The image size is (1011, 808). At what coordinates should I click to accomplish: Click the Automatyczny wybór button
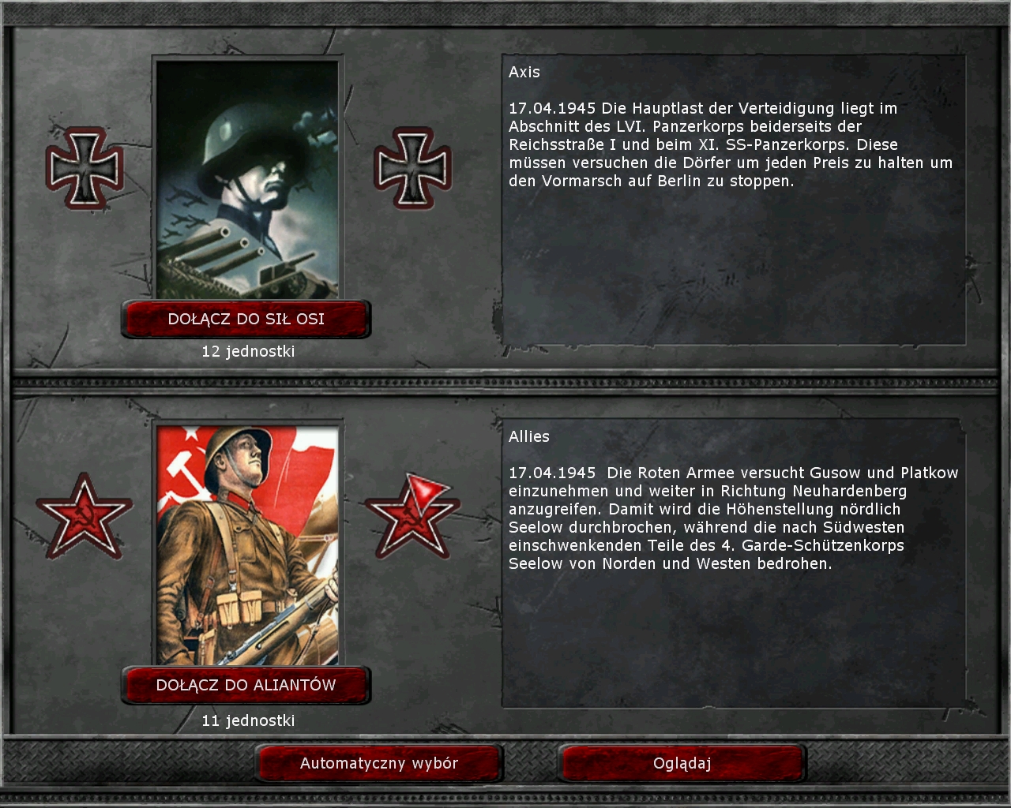(x=379, y=763)
